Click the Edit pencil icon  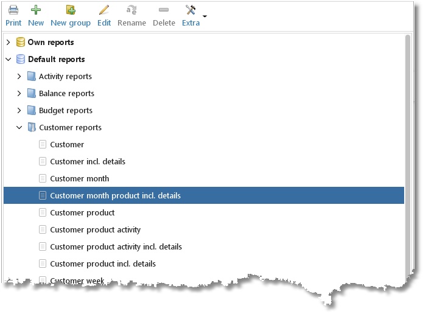tap(104, 10)
